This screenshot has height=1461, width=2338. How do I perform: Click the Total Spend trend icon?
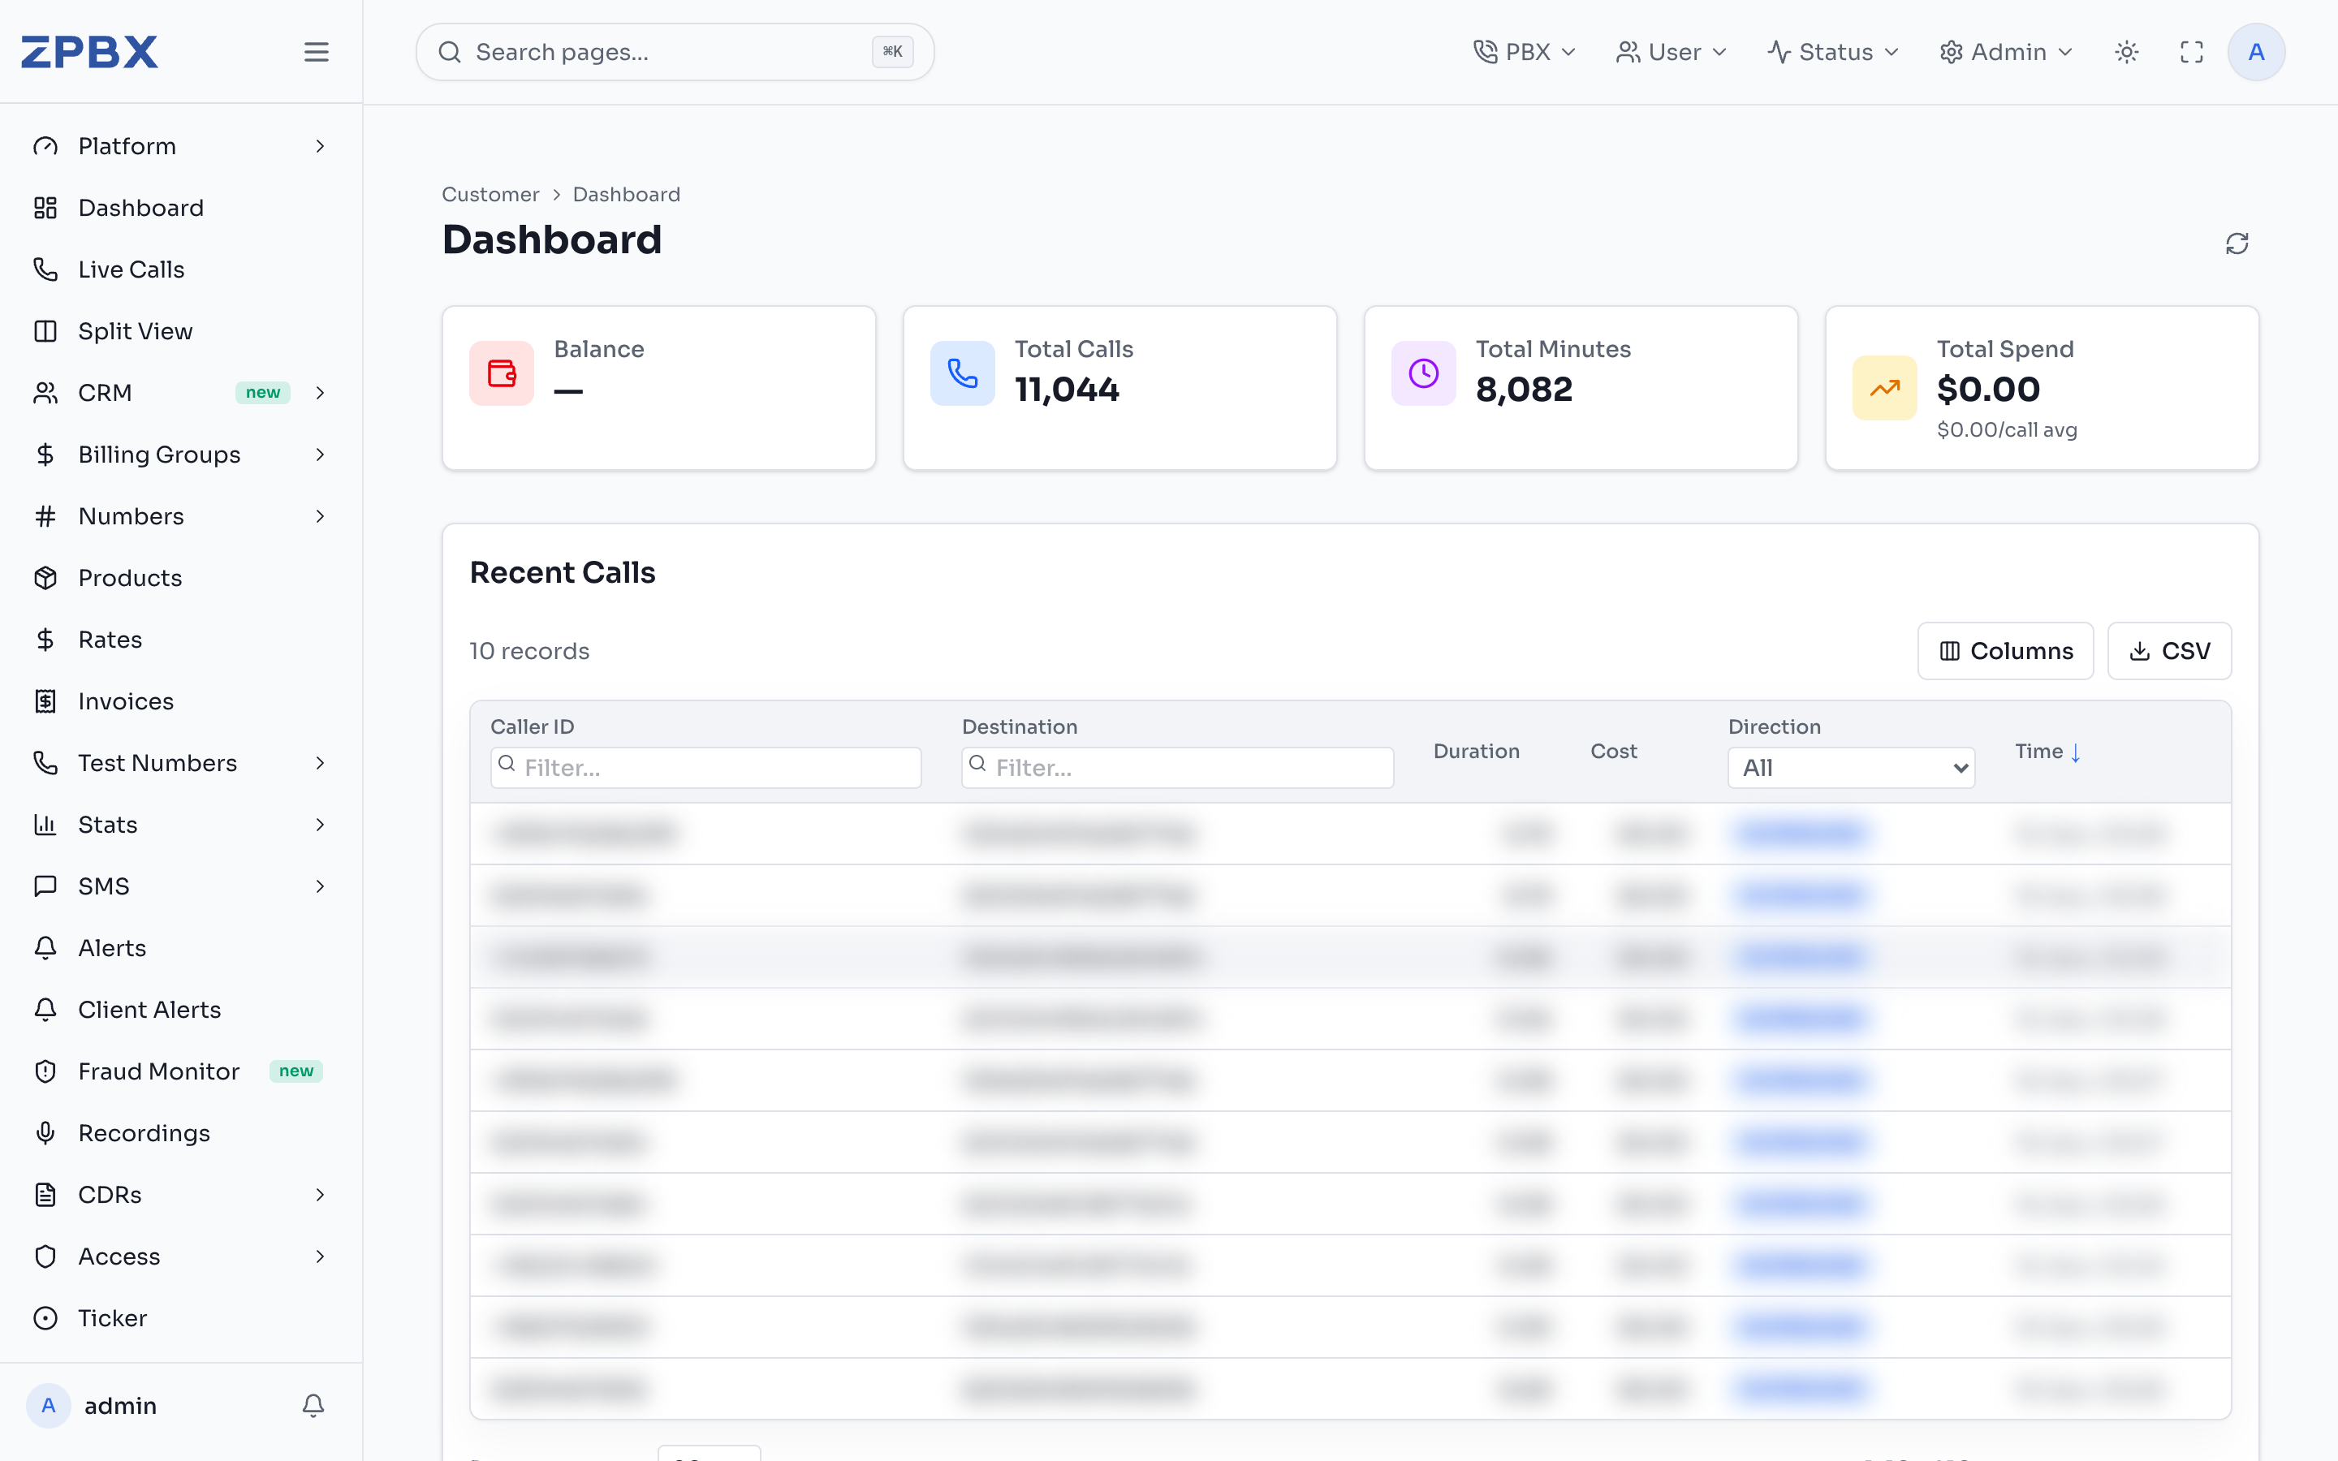1884,389
